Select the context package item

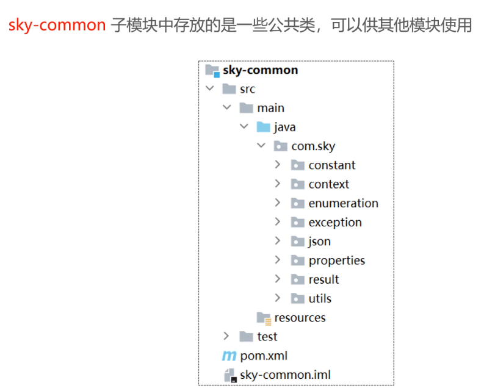click(x=328, y=184)
